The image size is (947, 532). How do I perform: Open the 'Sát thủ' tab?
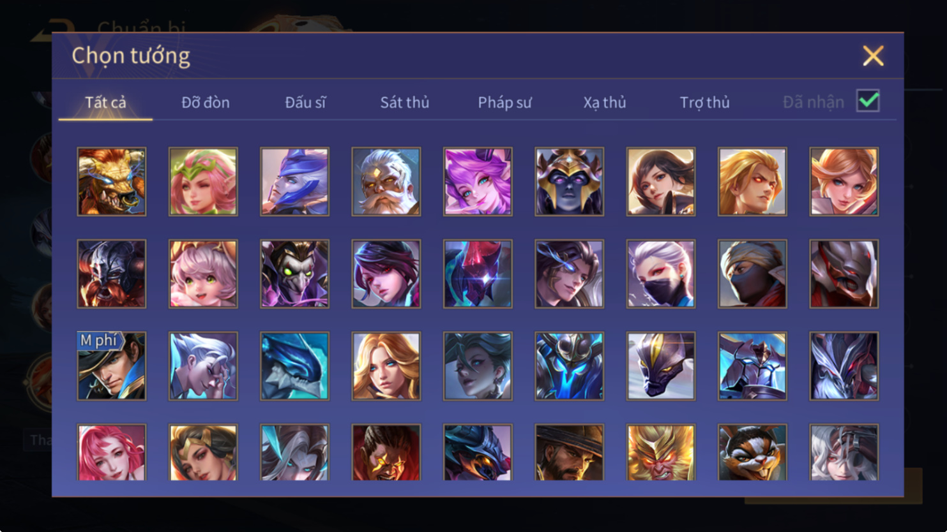[405, 102]
